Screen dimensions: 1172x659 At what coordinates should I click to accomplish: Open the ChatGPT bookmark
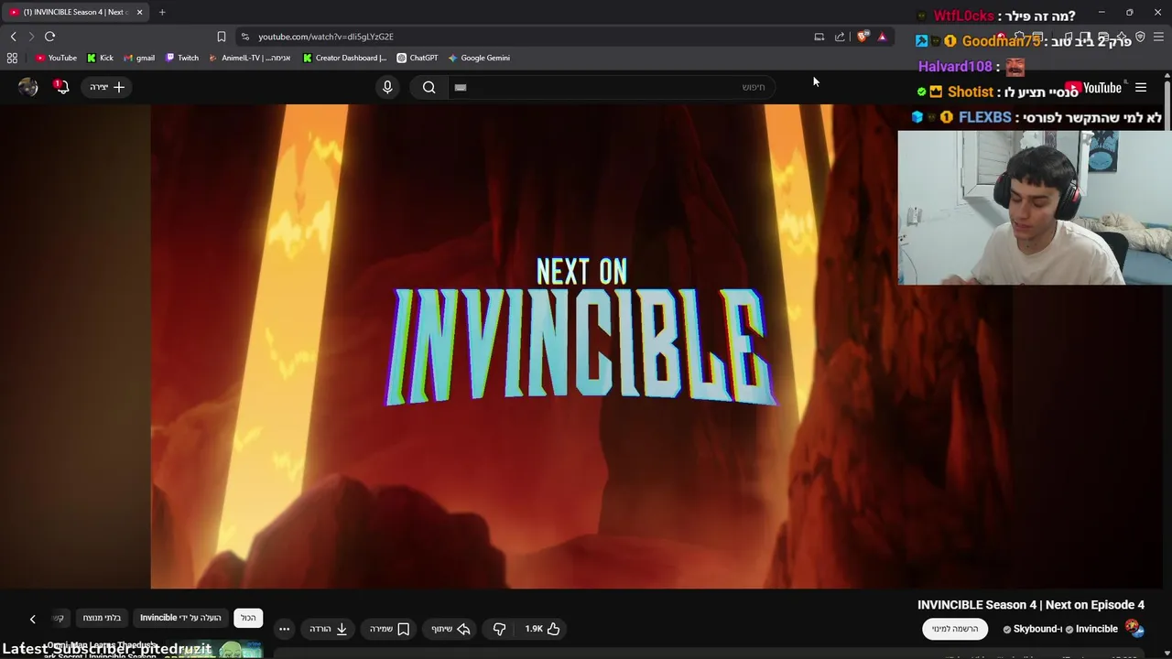coord(417,58)
